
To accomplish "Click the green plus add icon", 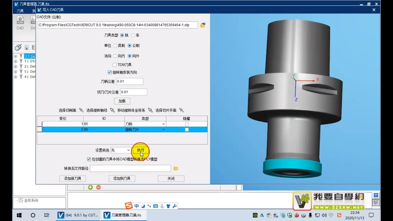I will click(90, 187).
